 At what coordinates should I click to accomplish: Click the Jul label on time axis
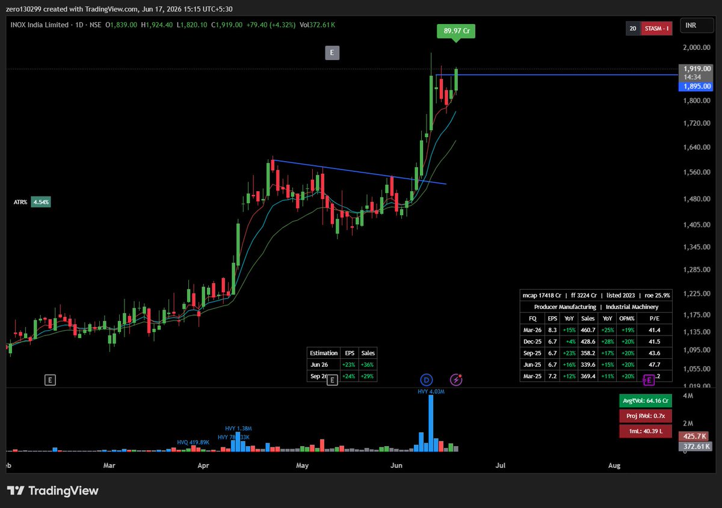click(499, 465)
